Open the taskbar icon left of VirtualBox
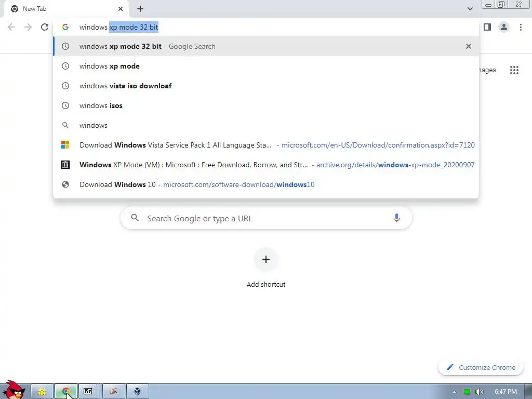The image size is (532, 399). click(x=114, y=392)
